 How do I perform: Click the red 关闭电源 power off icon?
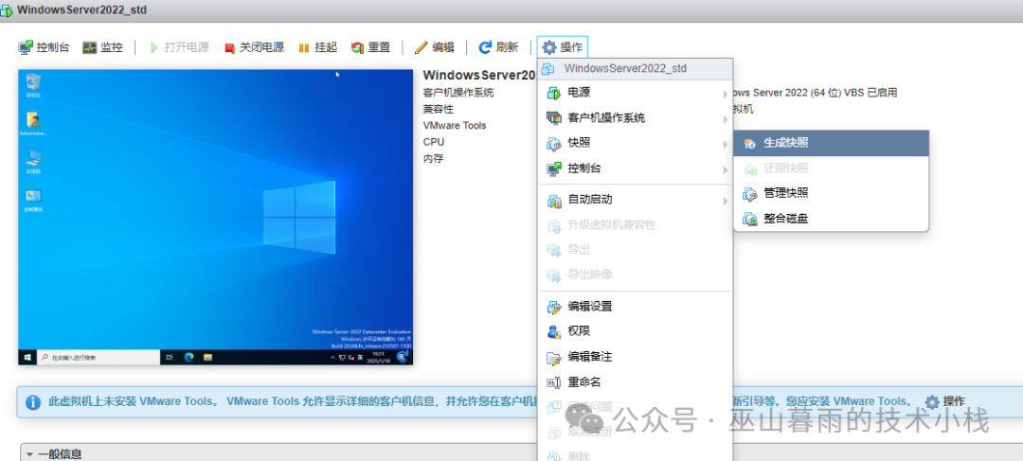[x=229, y=47]
